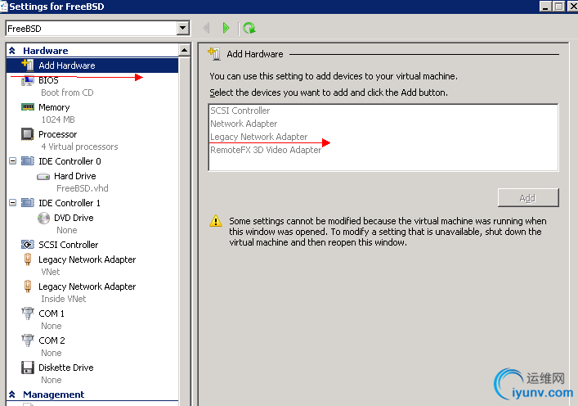The image size is (578, 406).
Task: Open the FreeBSD virtual machine dropdown
Action: tap(183, 28)
